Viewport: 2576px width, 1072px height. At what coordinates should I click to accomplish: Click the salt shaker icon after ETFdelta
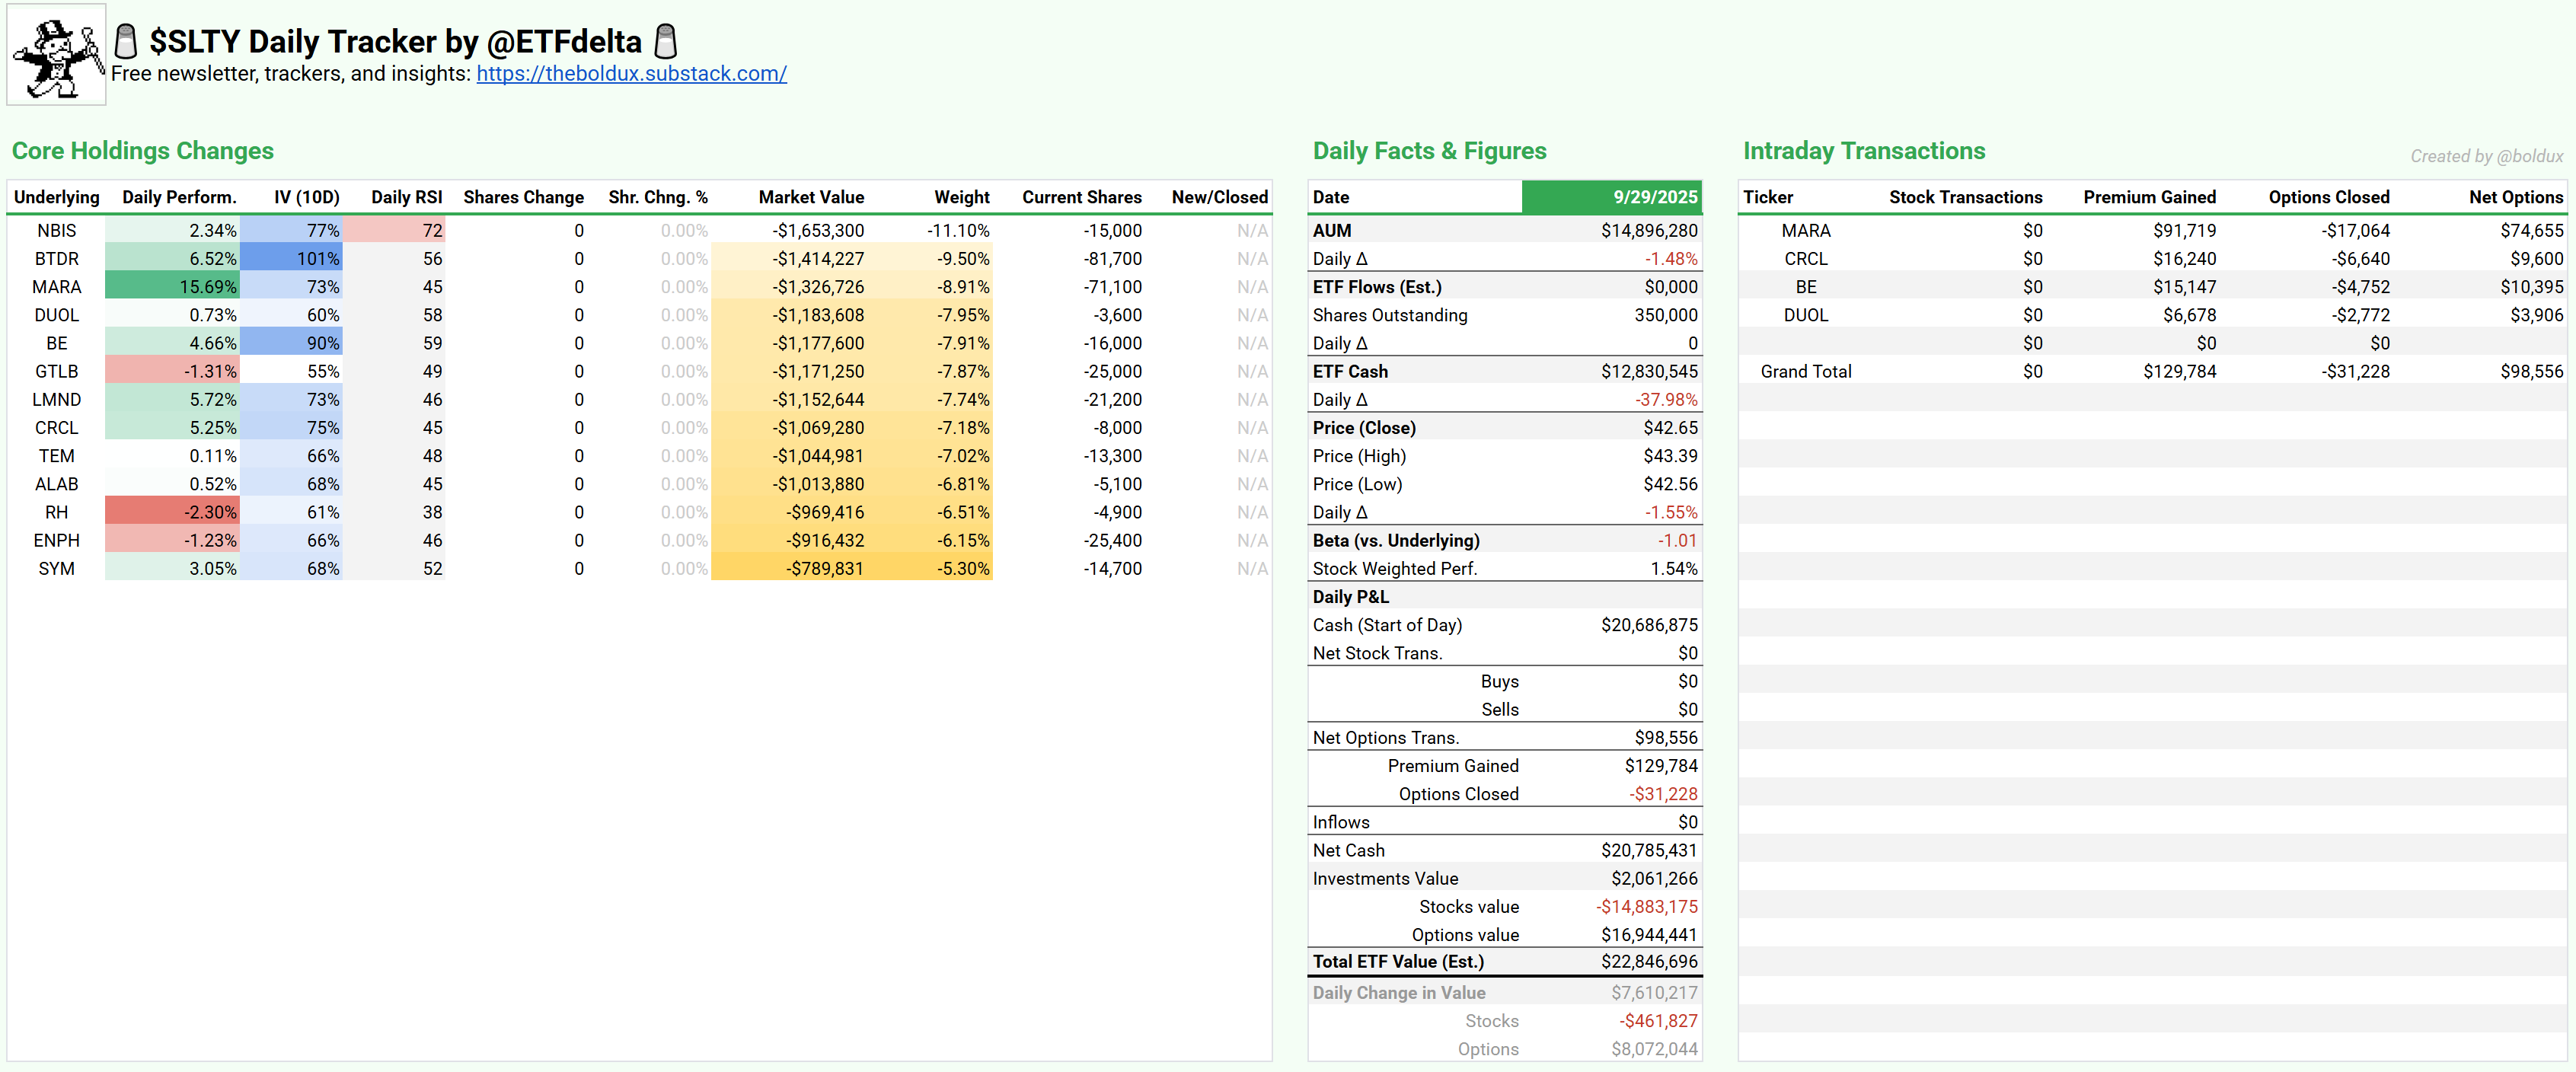(665, 41)
